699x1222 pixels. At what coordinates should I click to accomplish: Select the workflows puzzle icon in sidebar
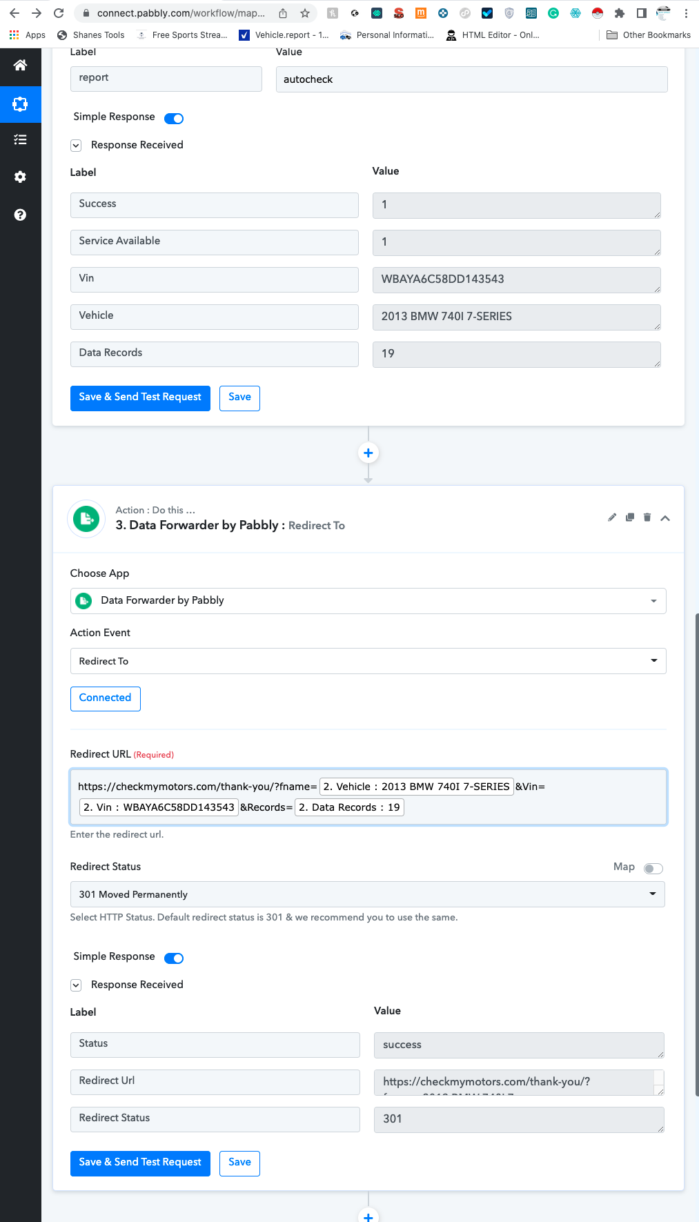coord(20,104)
